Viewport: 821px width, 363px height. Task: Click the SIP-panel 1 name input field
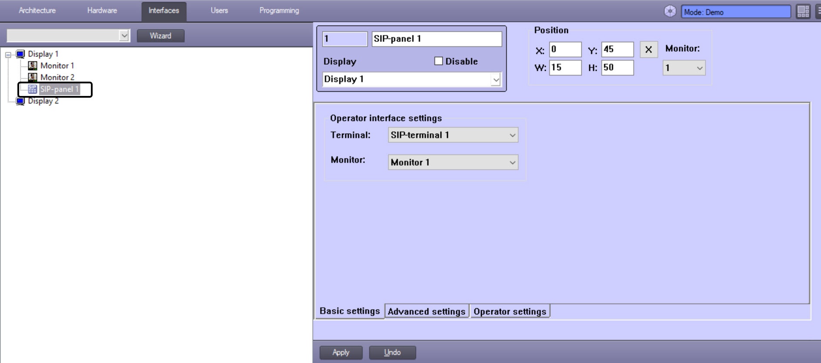tap(436, 39)
